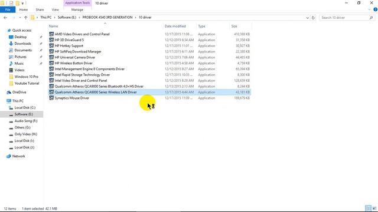Open Windows 10 Pro folder in sidebar
Screen dimensions: 378x212
click(x=26, y=77)
